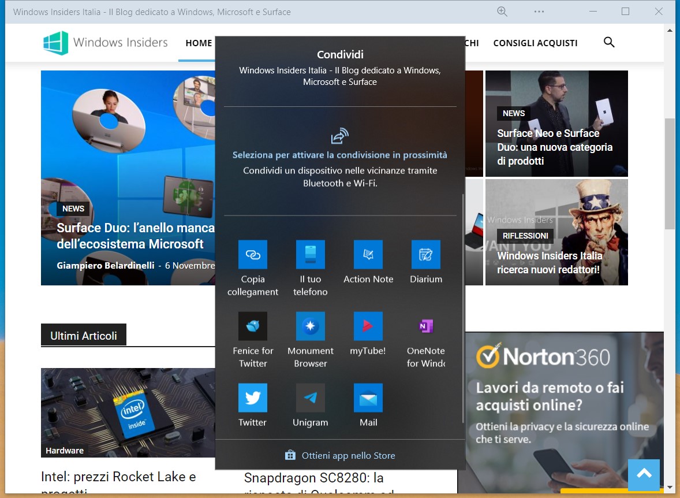
Task: Click the Ultimi Articoli section header
Action: [x=83, y=336]
